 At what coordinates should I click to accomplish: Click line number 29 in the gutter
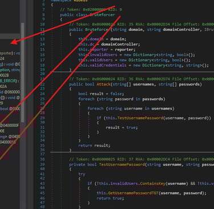42,118
